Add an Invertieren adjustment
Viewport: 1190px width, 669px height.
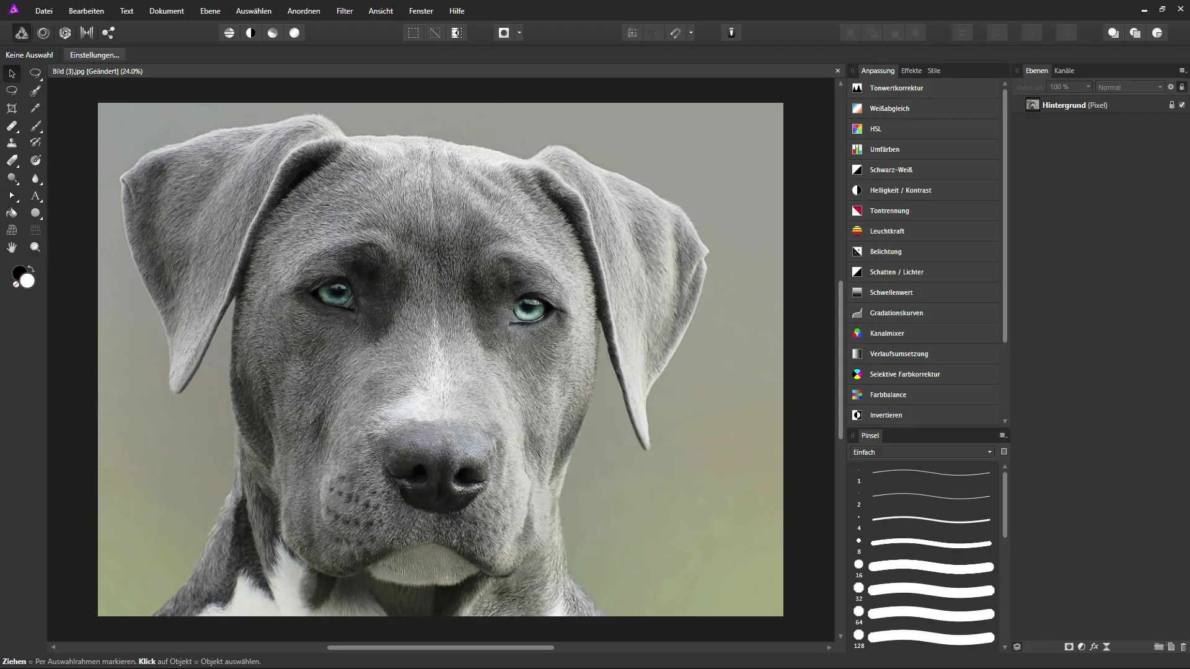(924, 415)
